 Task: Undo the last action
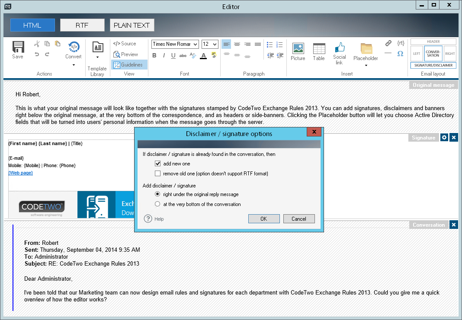36,54
